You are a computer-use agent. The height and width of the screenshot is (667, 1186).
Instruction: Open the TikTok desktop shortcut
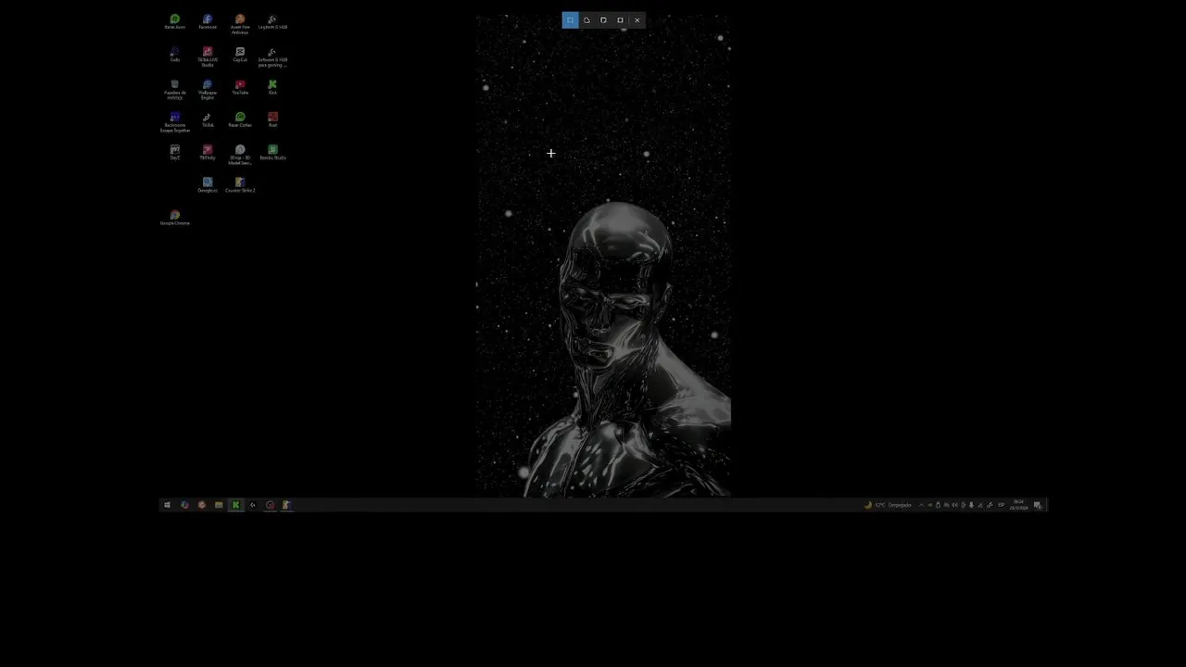(208, 120)
